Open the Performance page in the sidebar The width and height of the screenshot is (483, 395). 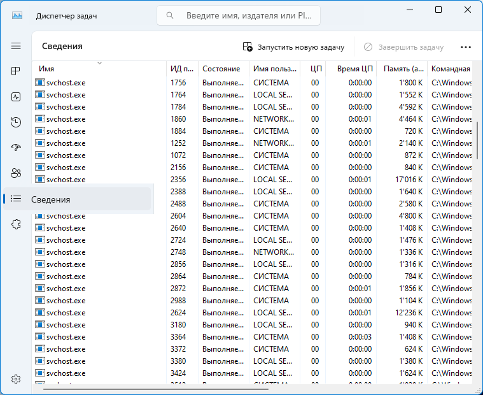click(16, 97)
